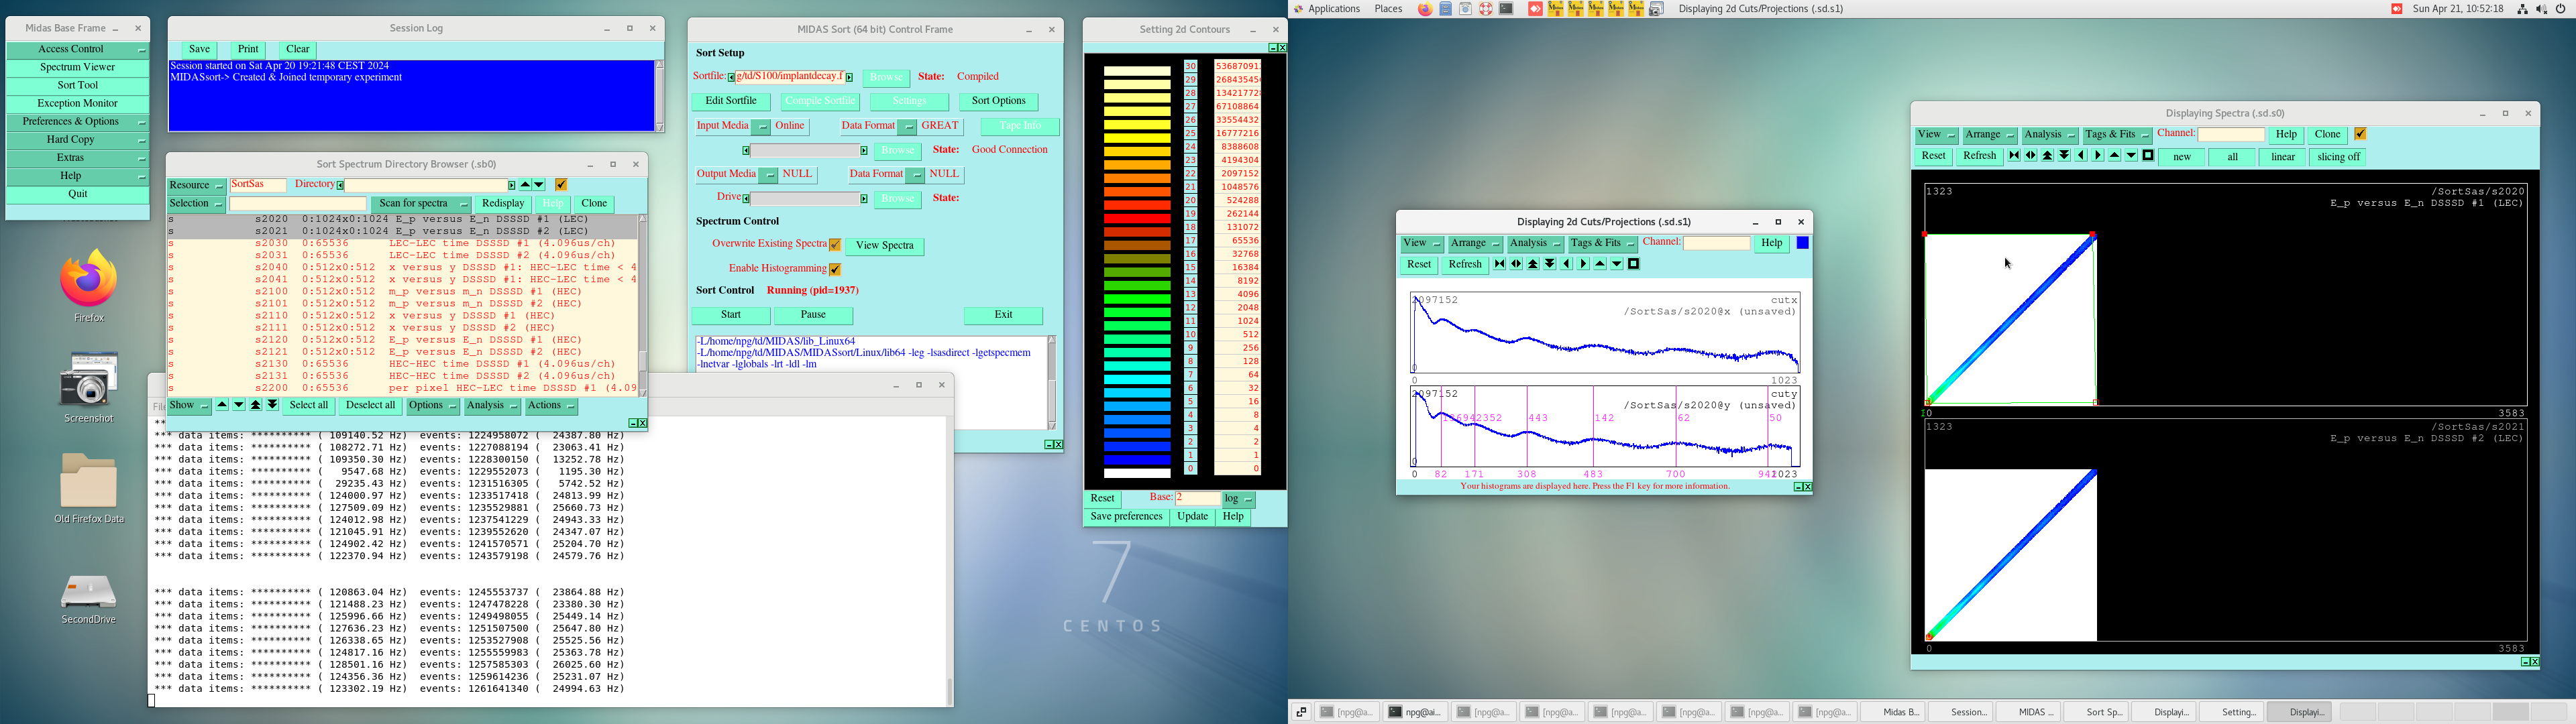2576x724 pixels.
Task: Click expand-horizontal arrows icon in 2d Cuts window
Action: [1516, 264]
